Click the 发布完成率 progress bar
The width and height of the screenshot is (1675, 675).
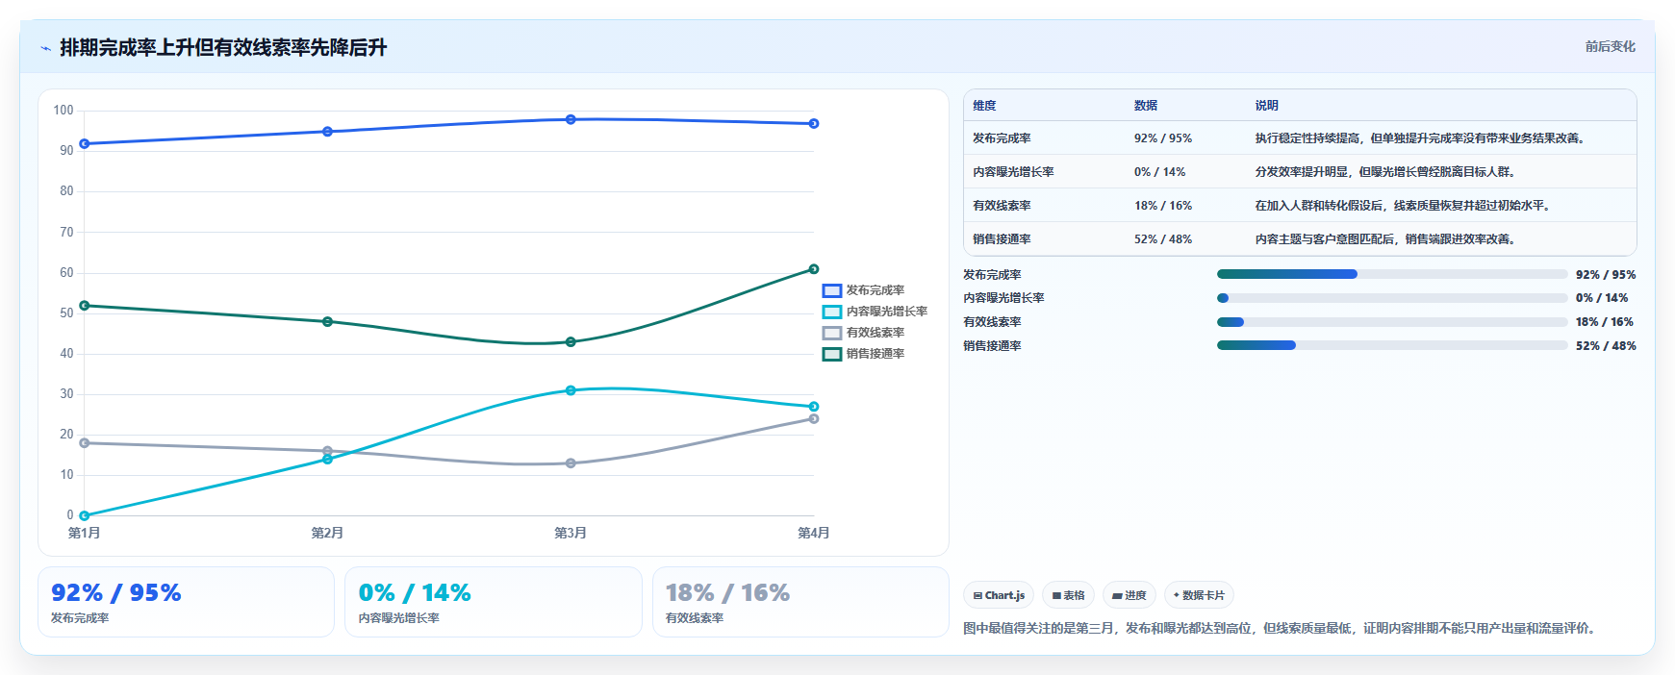pyautogui.click(x=1392, y=274)
